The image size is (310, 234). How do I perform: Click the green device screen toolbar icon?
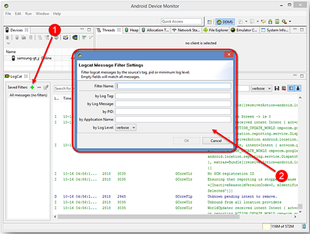(x=277, y=22)
